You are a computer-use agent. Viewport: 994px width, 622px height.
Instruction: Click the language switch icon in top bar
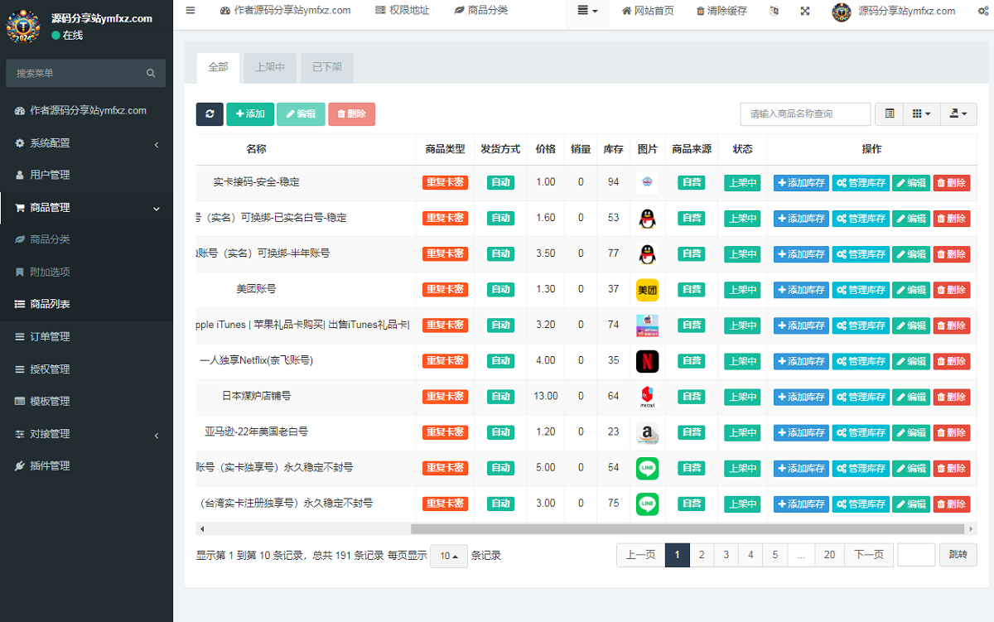click(774, 11)
